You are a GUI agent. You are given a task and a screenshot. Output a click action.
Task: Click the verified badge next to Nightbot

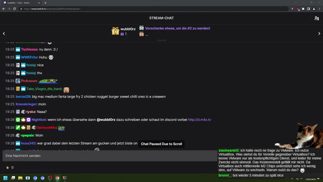(28, 120)
